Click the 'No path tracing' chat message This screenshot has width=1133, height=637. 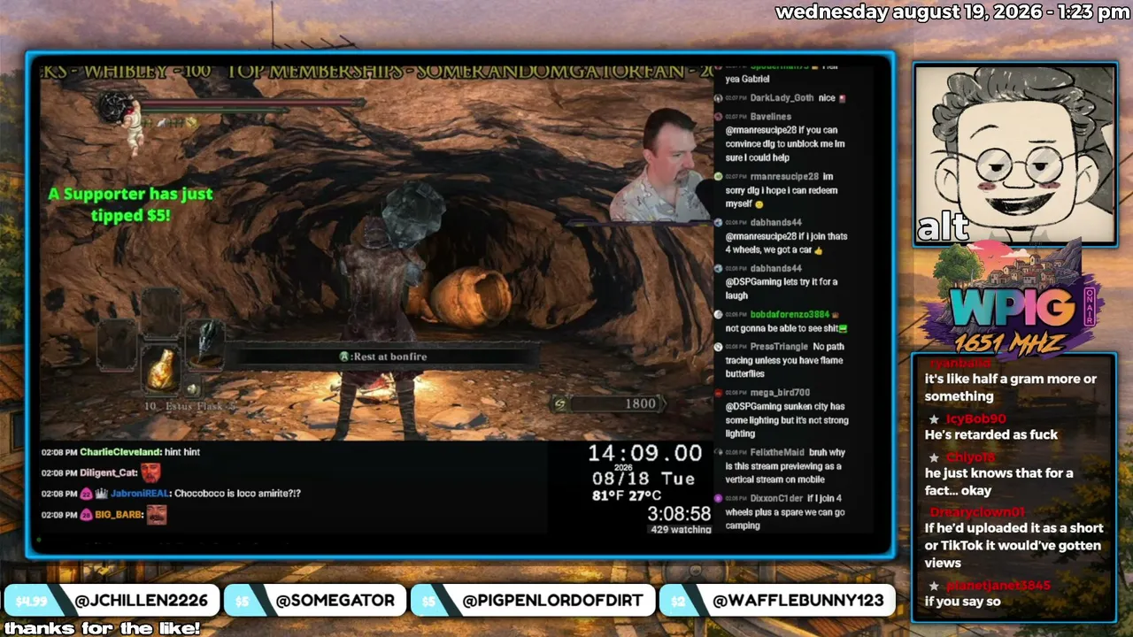click(x=784, y=360)
